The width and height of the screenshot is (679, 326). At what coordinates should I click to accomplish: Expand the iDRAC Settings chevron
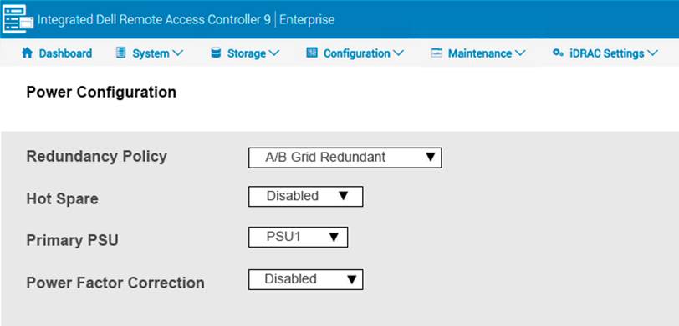(x=652, y=53)
